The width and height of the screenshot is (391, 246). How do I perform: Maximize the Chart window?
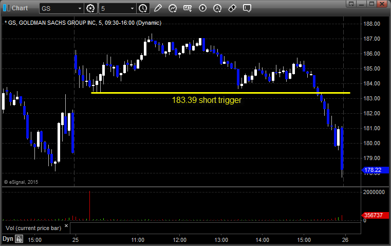pyautogui.click(x=371, y=4)
